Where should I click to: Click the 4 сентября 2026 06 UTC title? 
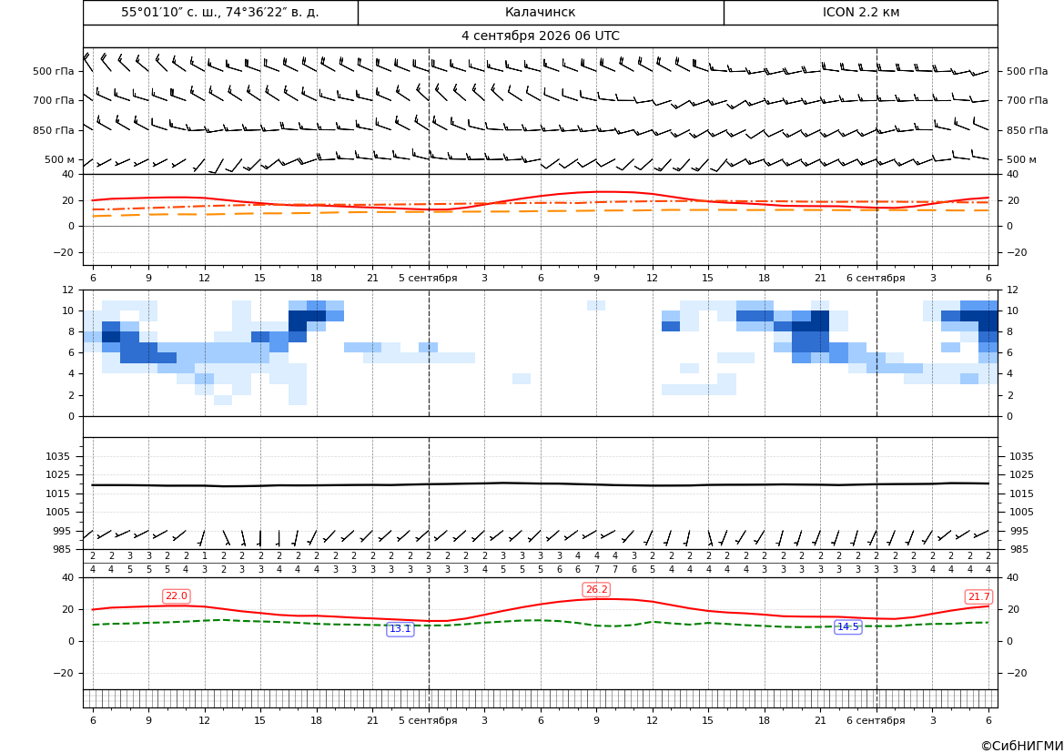540,36
